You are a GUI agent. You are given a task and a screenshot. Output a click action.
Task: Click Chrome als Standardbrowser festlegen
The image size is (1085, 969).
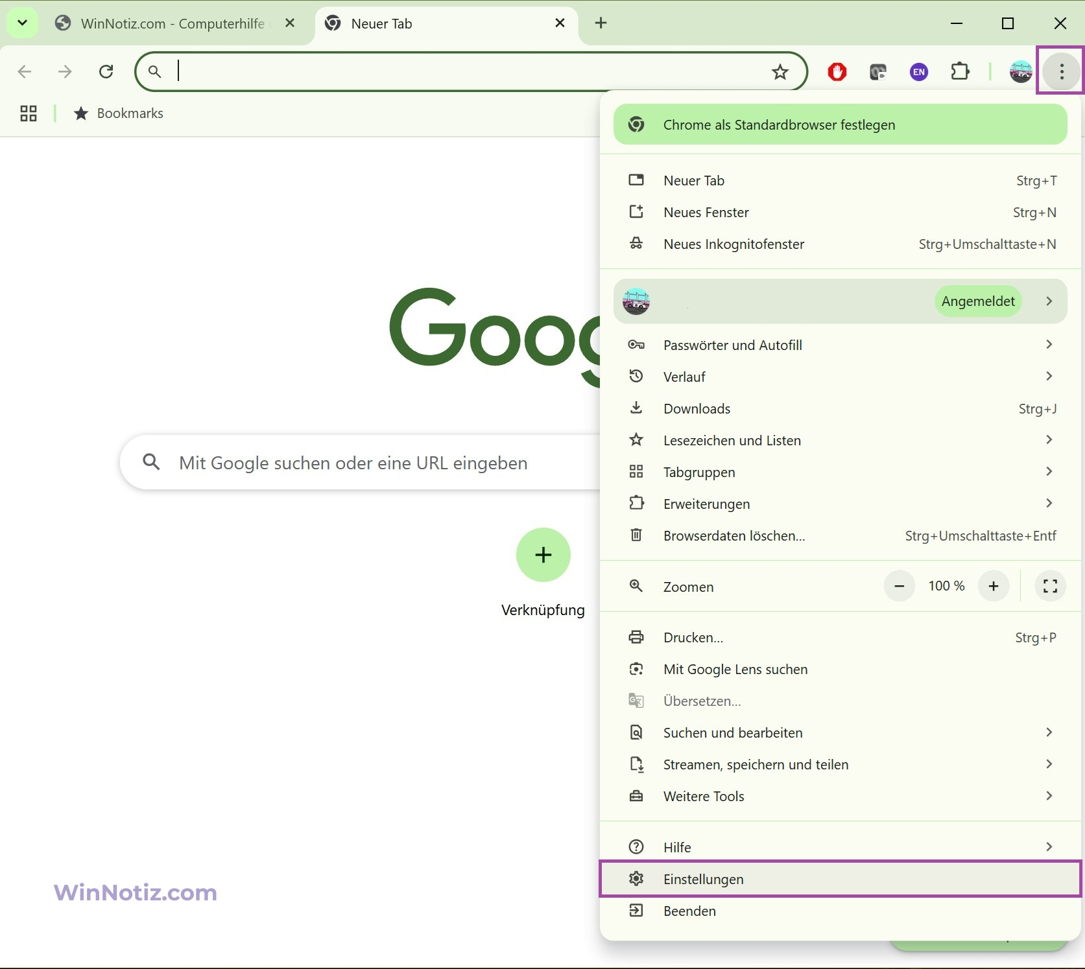tap(840, 124)
